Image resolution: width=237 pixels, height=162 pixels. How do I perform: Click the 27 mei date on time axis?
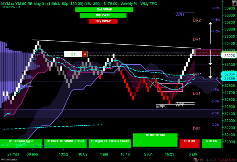click(x=13, y=154)
